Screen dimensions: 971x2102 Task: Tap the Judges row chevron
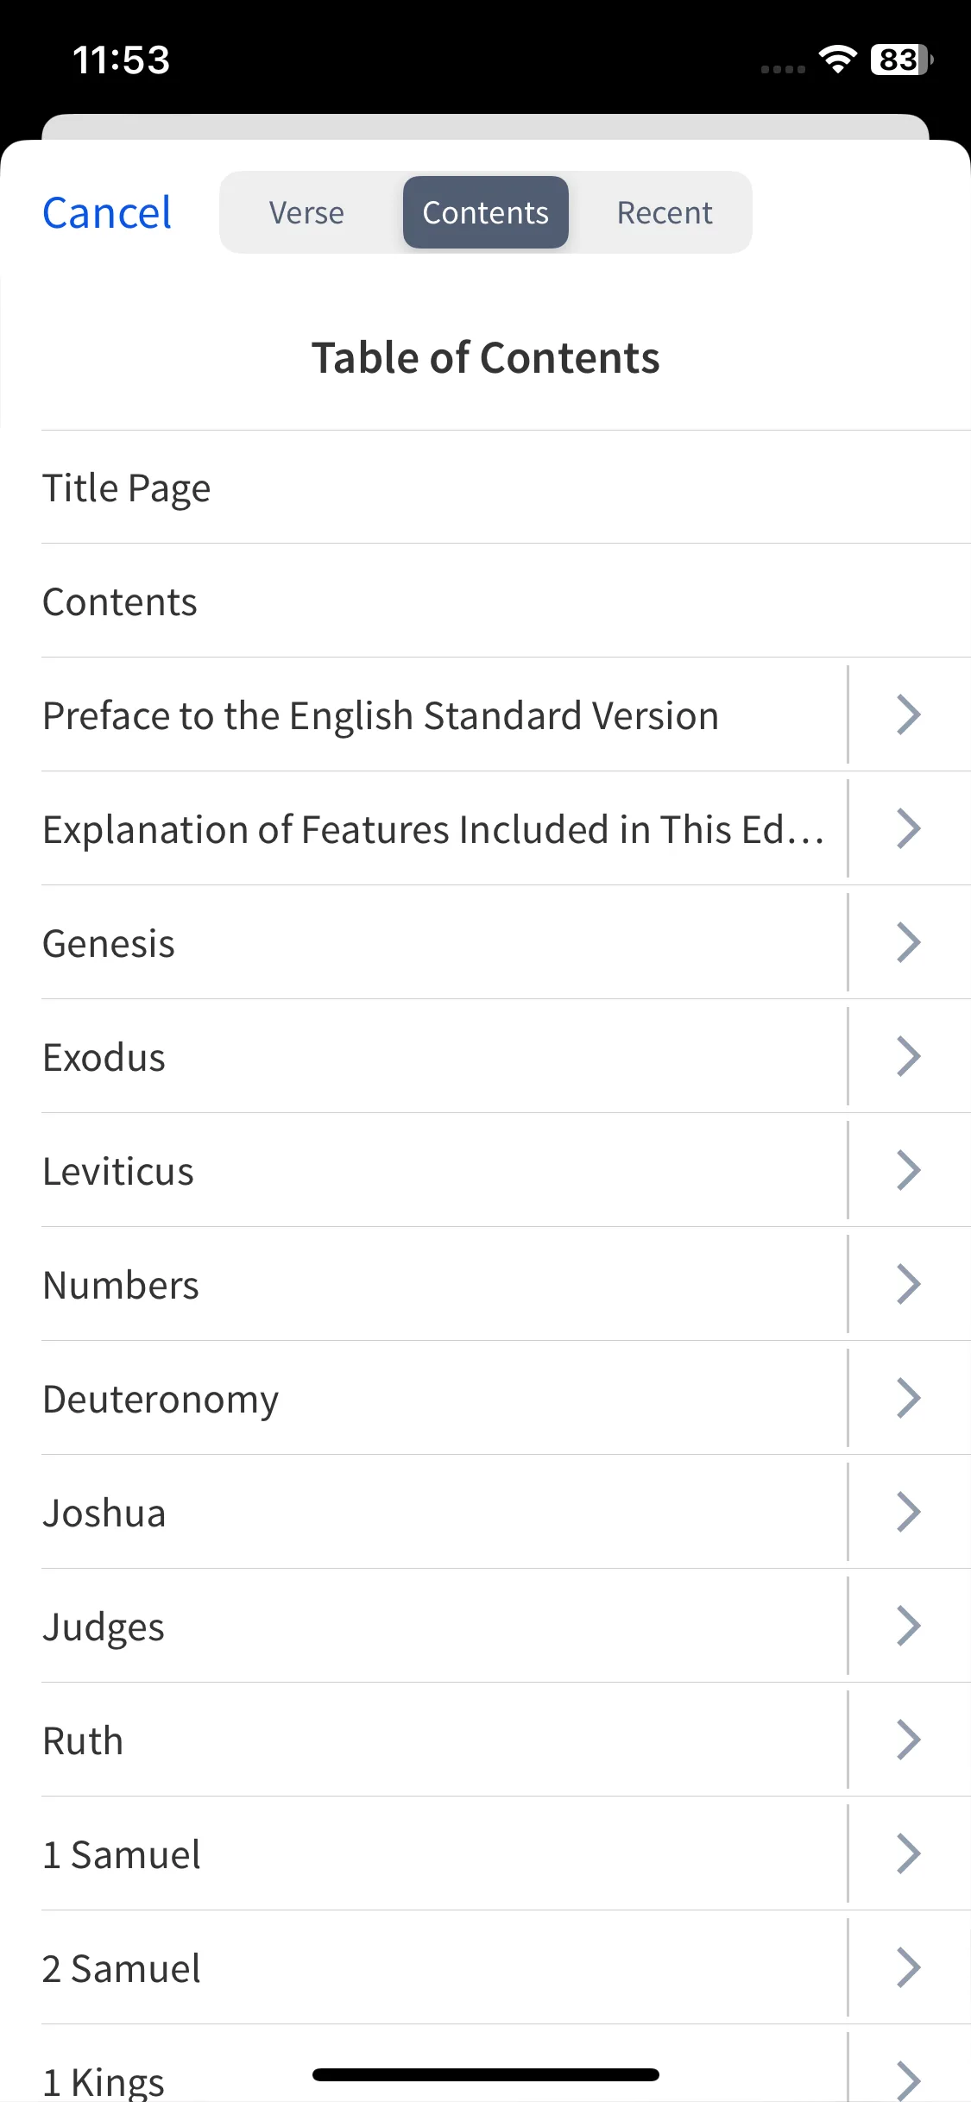[909, 1626]
